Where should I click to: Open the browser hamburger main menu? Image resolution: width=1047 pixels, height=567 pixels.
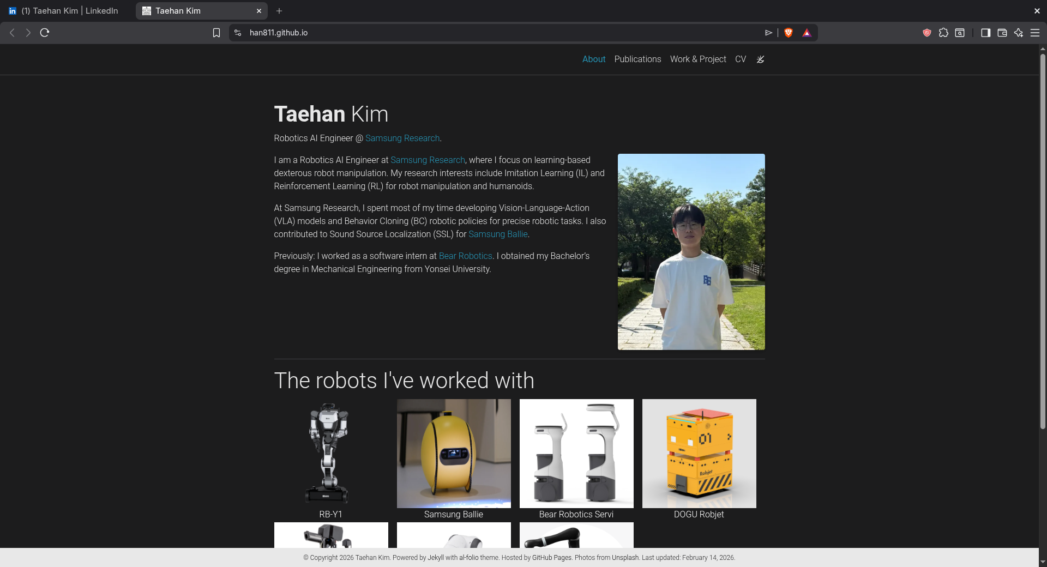[x=1034, y=33]
